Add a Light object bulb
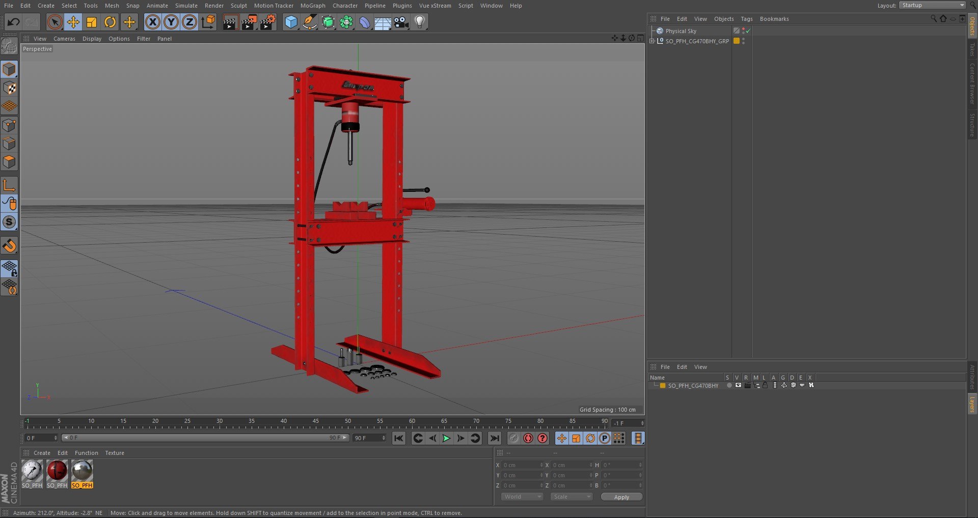Image resolution: width=978 pixels, height=518 pixels. tap(420, 22)
